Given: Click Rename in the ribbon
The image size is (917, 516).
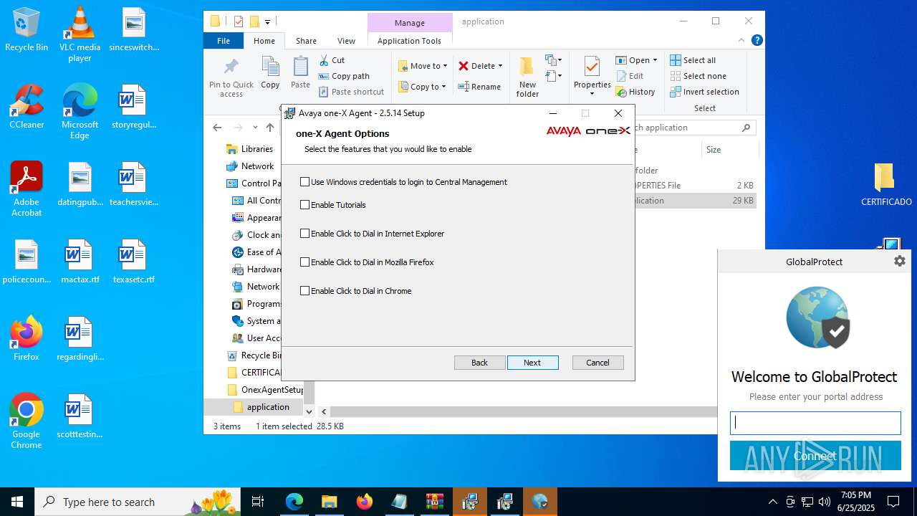Looking at the screenshot, I should pos(479,87).
